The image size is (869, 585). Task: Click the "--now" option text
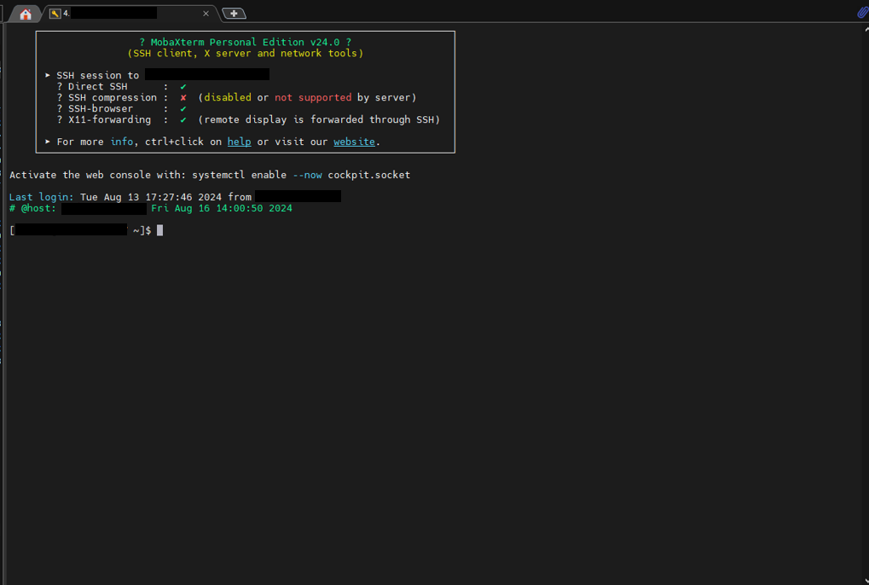(x=307, y=175)
